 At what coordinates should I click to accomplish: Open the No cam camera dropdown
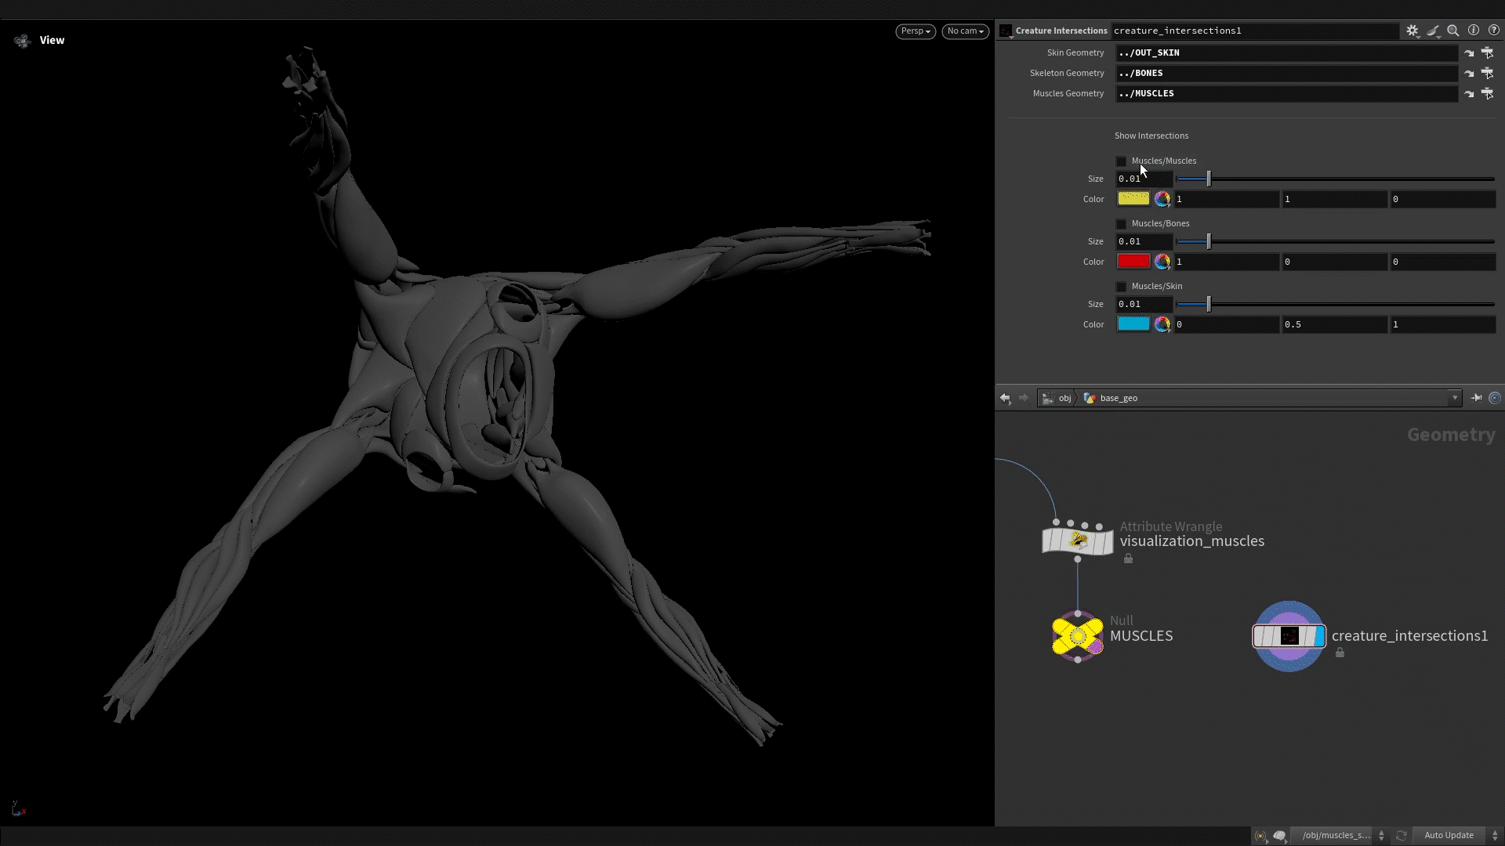click(x=964, y=31)
